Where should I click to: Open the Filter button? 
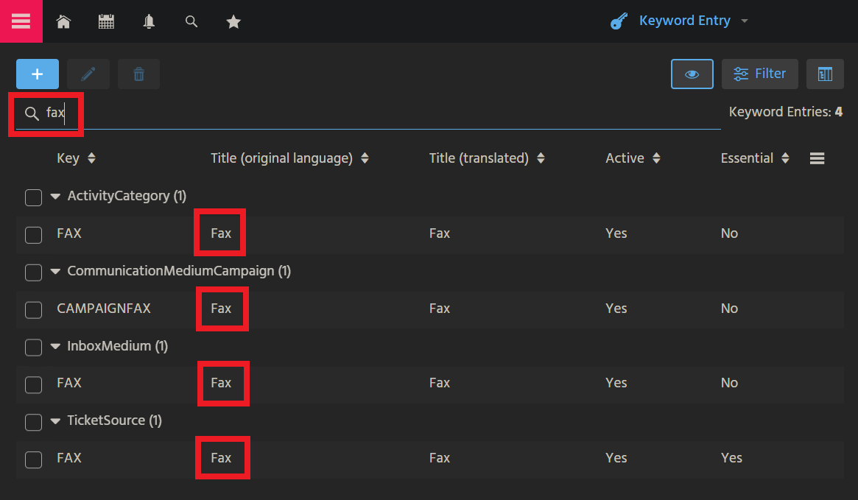pyautogui.click(x=759, y=74)
